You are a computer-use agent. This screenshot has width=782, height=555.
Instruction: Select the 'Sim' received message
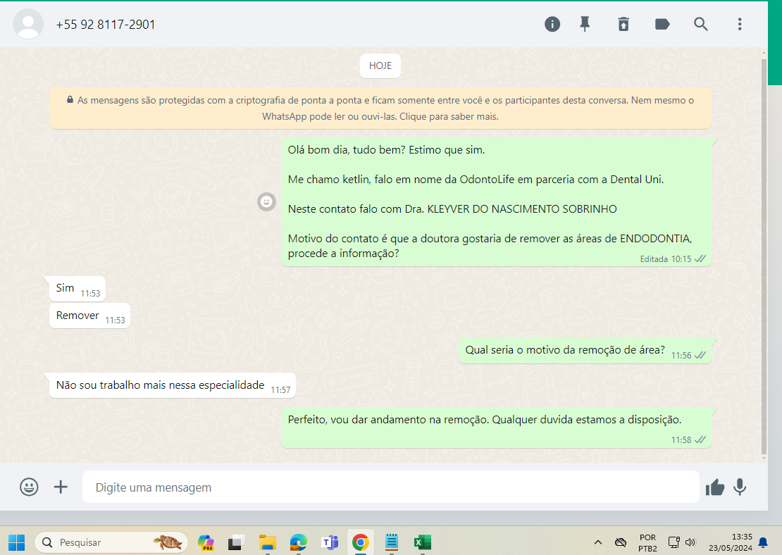[77, 289]
